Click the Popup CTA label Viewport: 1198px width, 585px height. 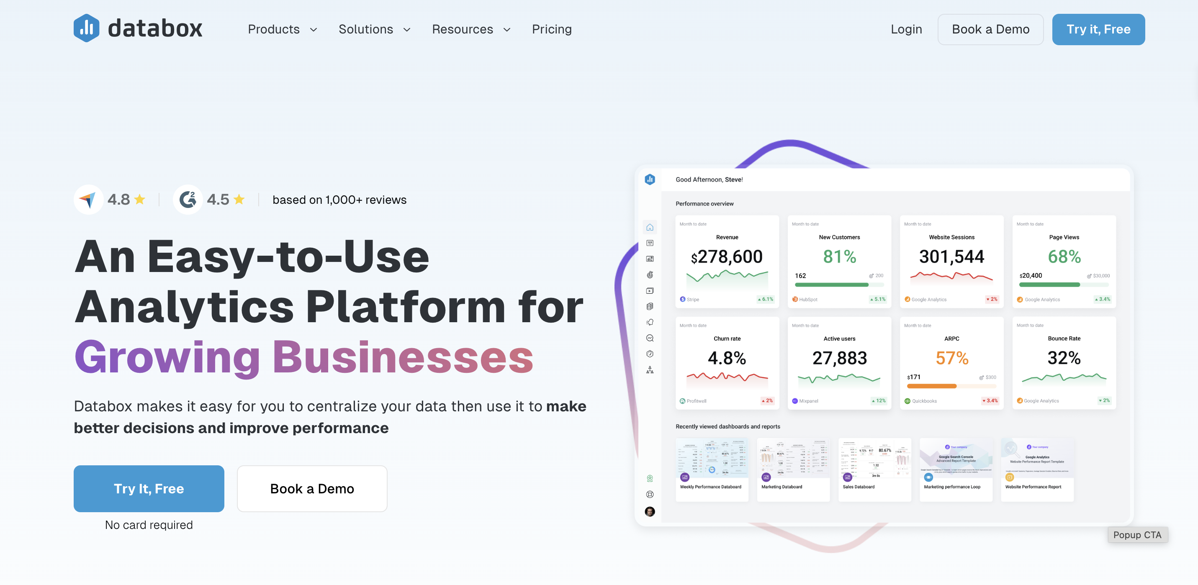pos(1137,534)
